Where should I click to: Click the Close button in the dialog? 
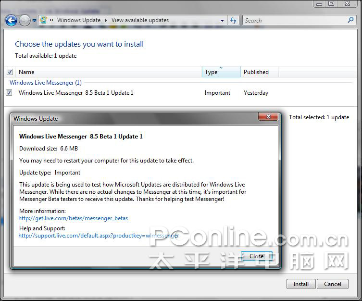point(256,256)
